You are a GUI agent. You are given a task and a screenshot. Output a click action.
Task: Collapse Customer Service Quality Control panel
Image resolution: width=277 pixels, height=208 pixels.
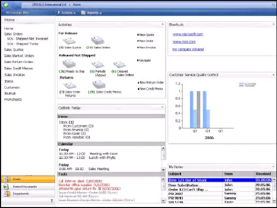click(274, 75)
